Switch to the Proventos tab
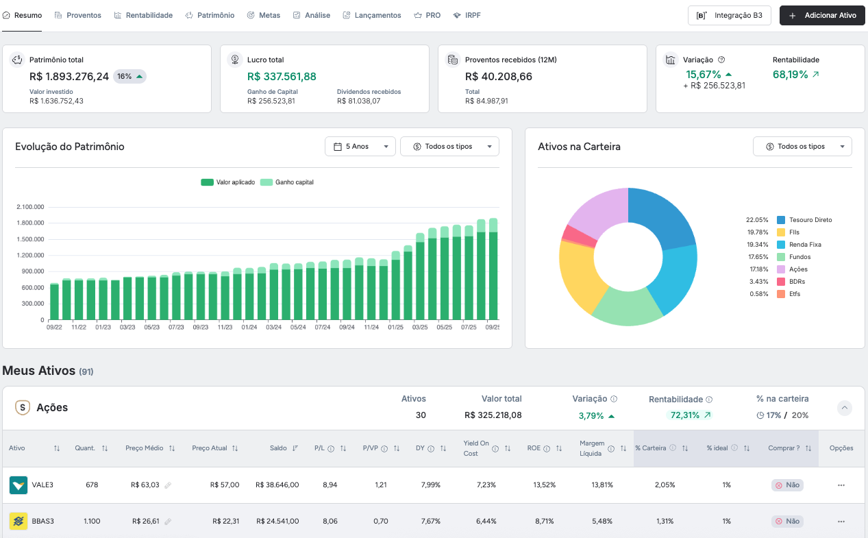This screenshot has height=538, width=868. [x=77, y=15]
